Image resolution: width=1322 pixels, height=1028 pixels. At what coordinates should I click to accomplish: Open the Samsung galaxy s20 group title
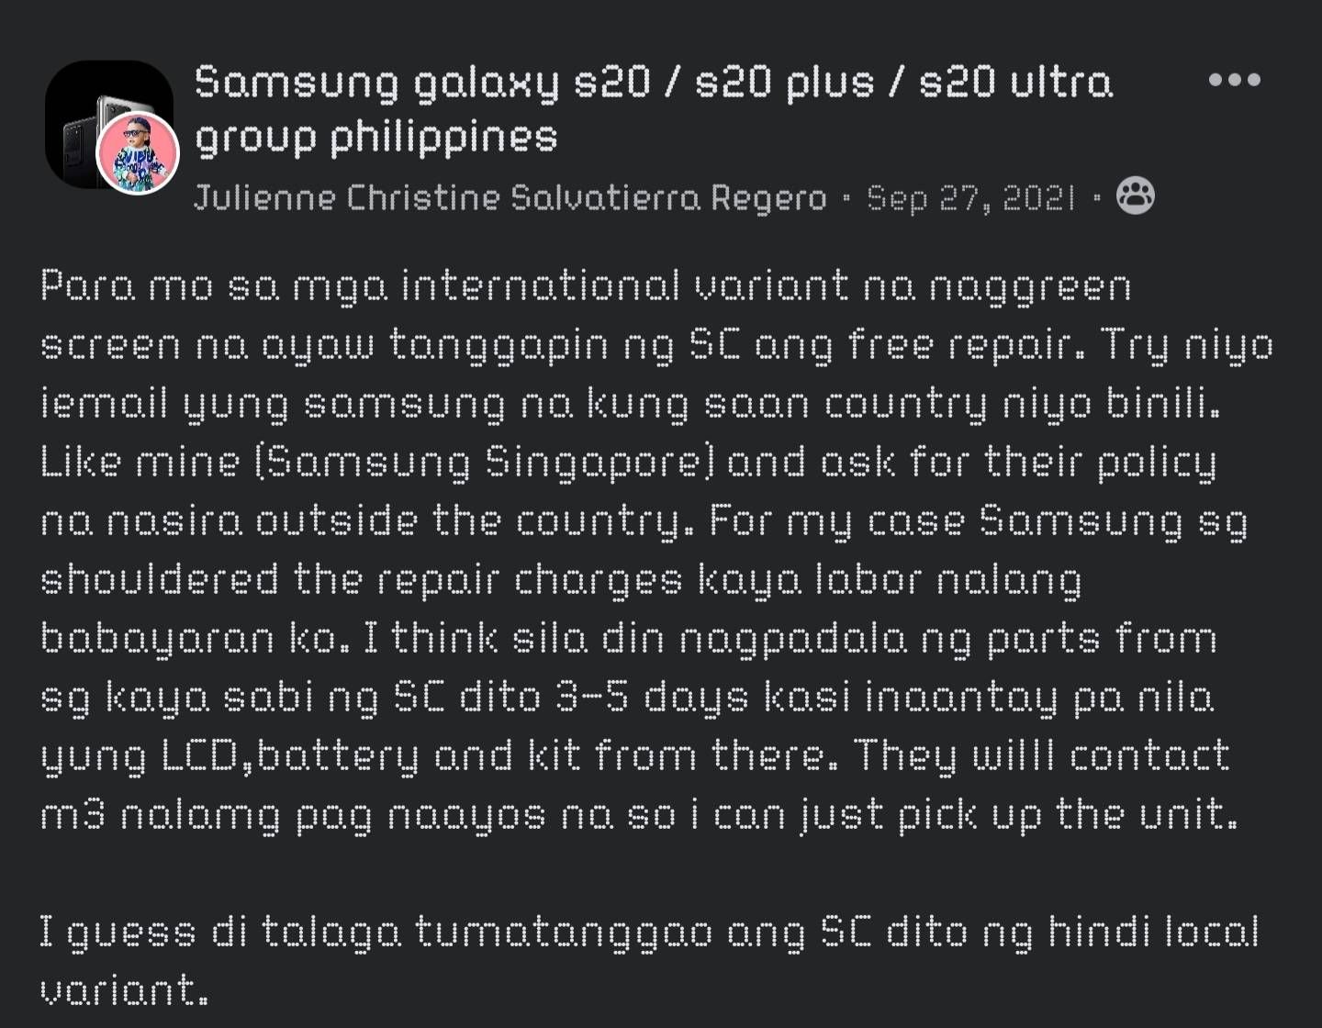pyautogui.click(x=653, y=82)
